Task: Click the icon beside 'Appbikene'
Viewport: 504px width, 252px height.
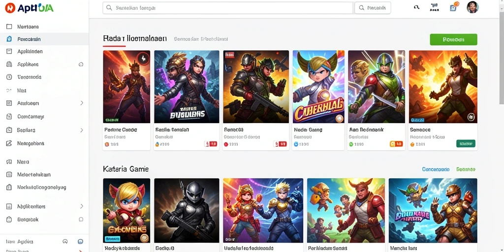Action: (9, 64)
